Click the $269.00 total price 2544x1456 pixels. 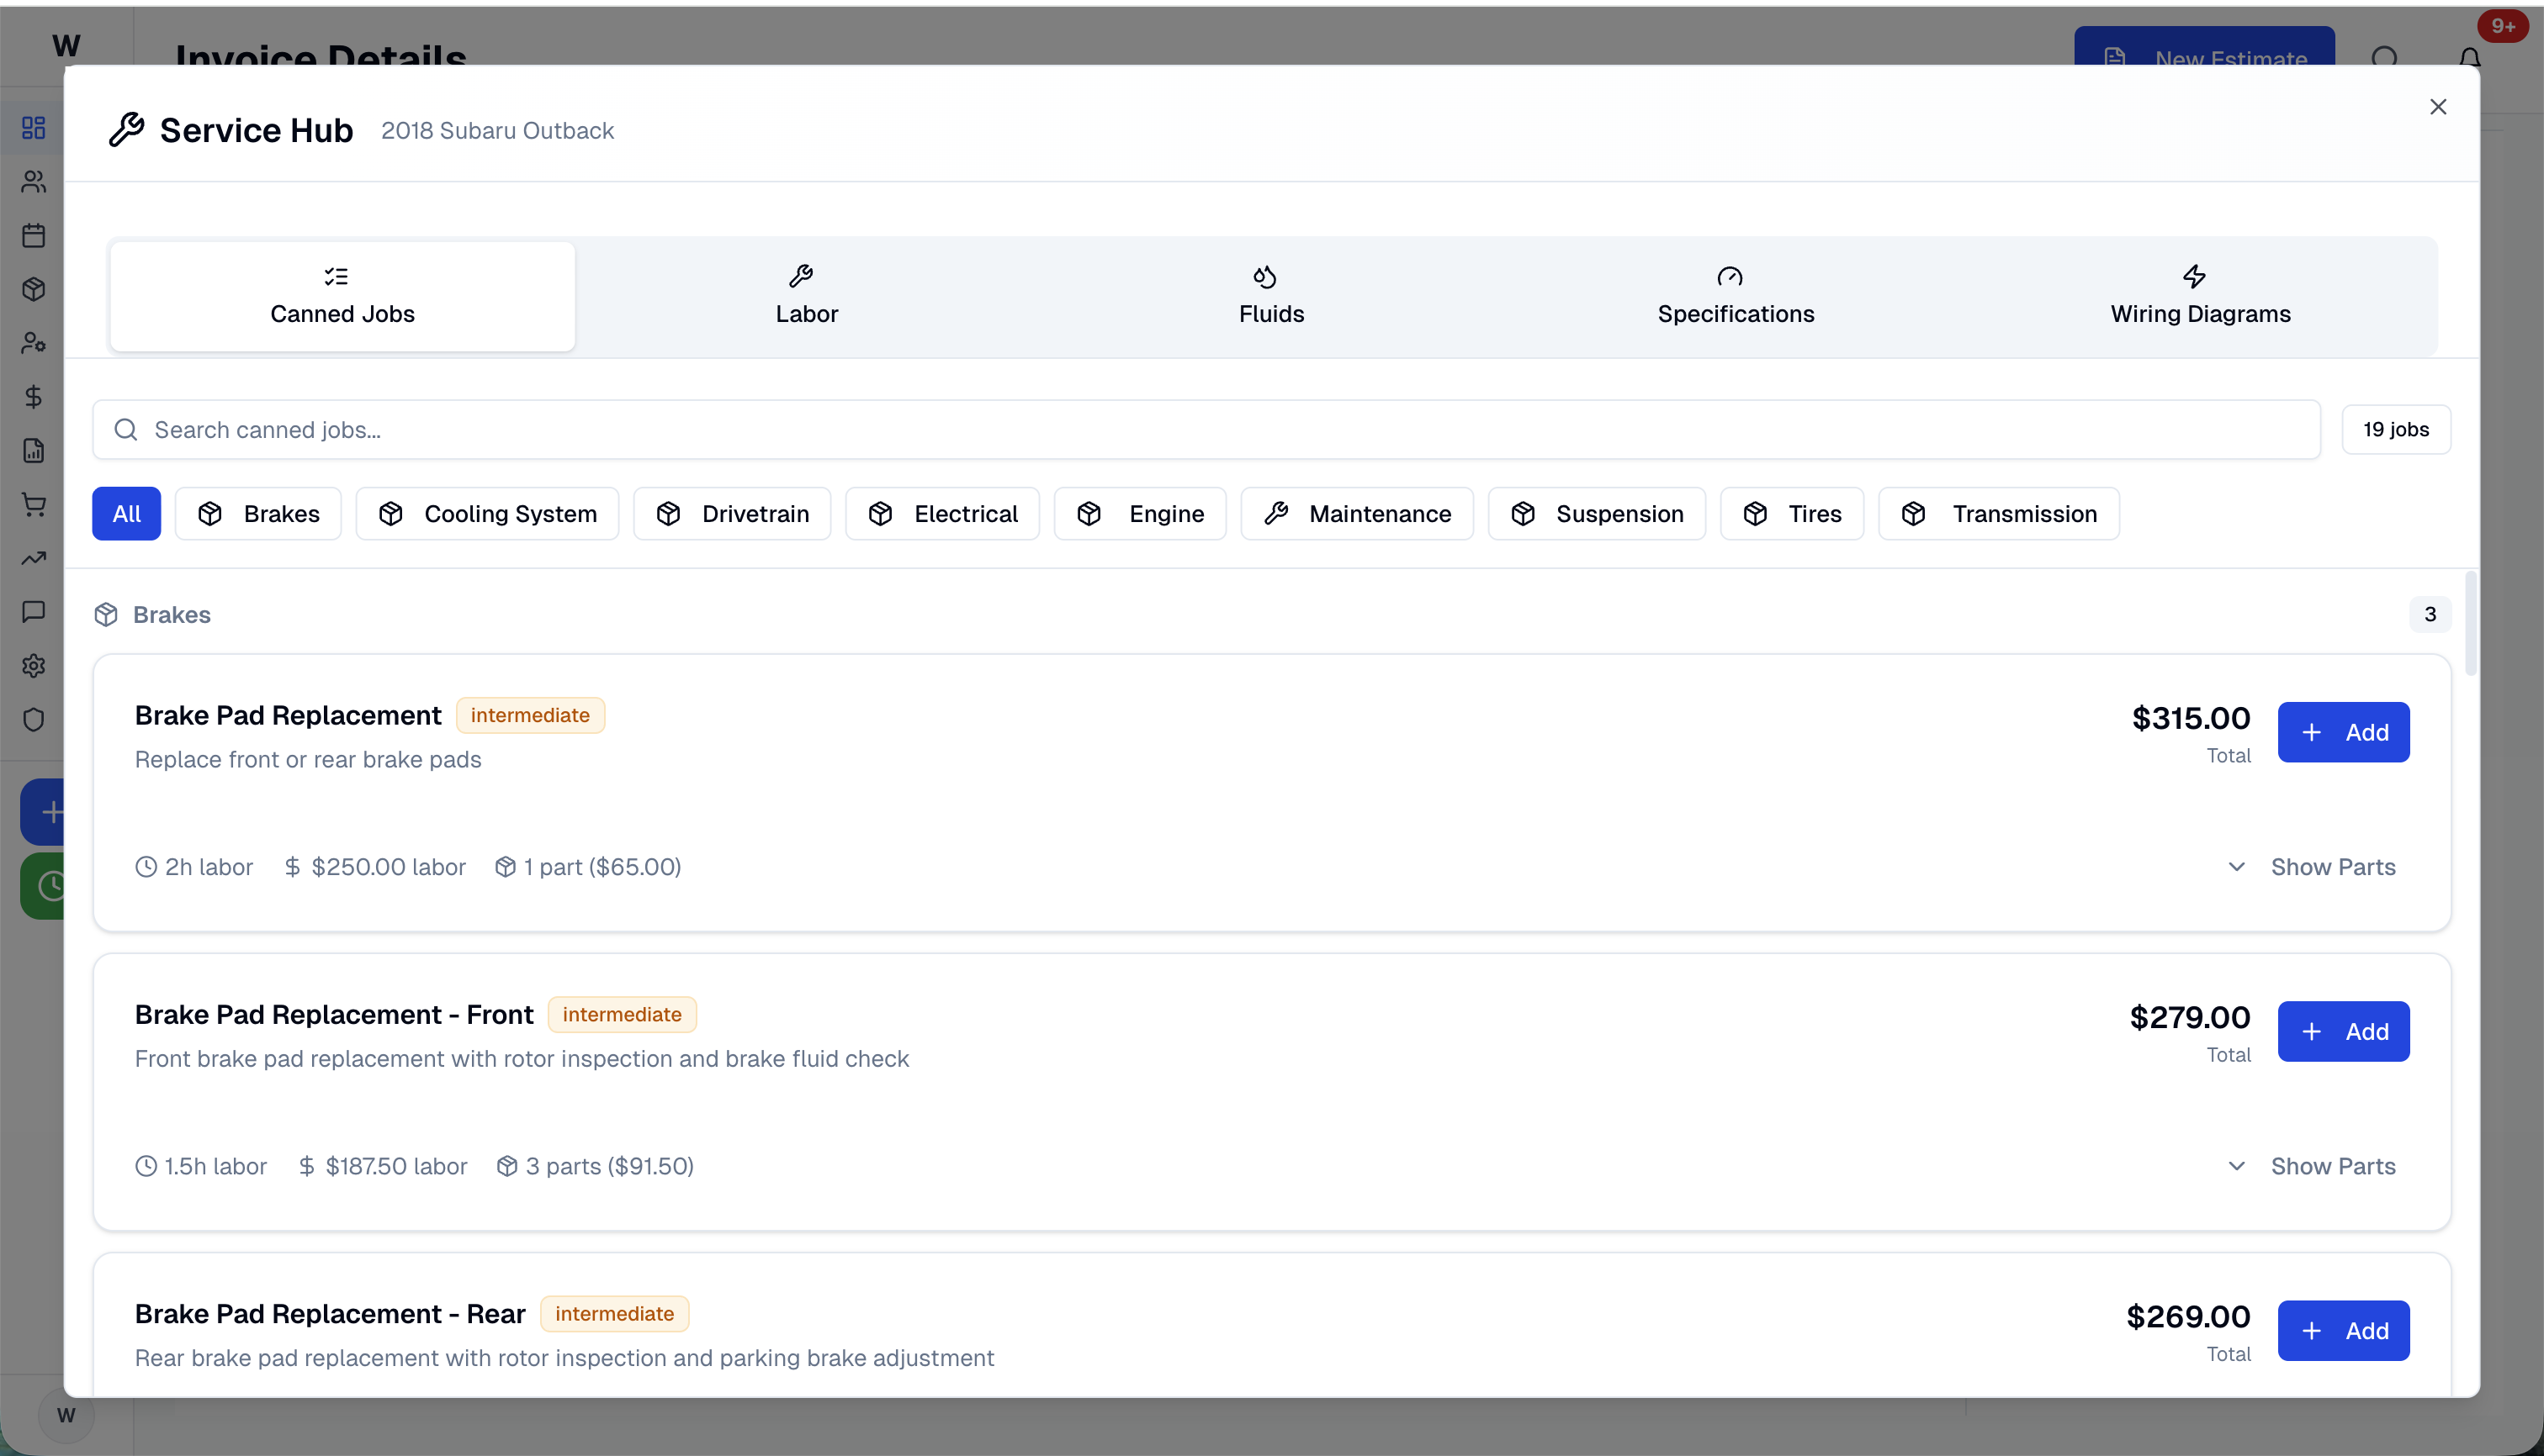pyautogui.click(x=2187, y=1316)
